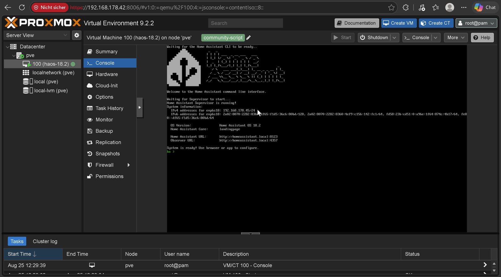Screen dimensions: 501x277
Task: Open the Firewall menu item
Action: tap(110, 165)
